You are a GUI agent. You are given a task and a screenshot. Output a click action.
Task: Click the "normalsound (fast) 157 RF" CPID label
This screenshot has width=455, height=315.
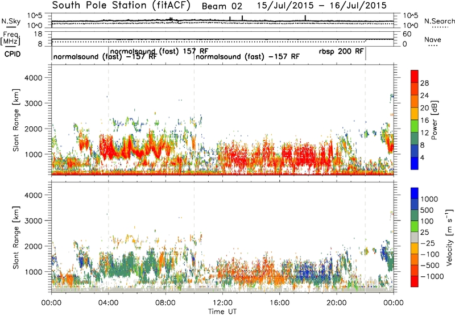[x=159, y=51]
